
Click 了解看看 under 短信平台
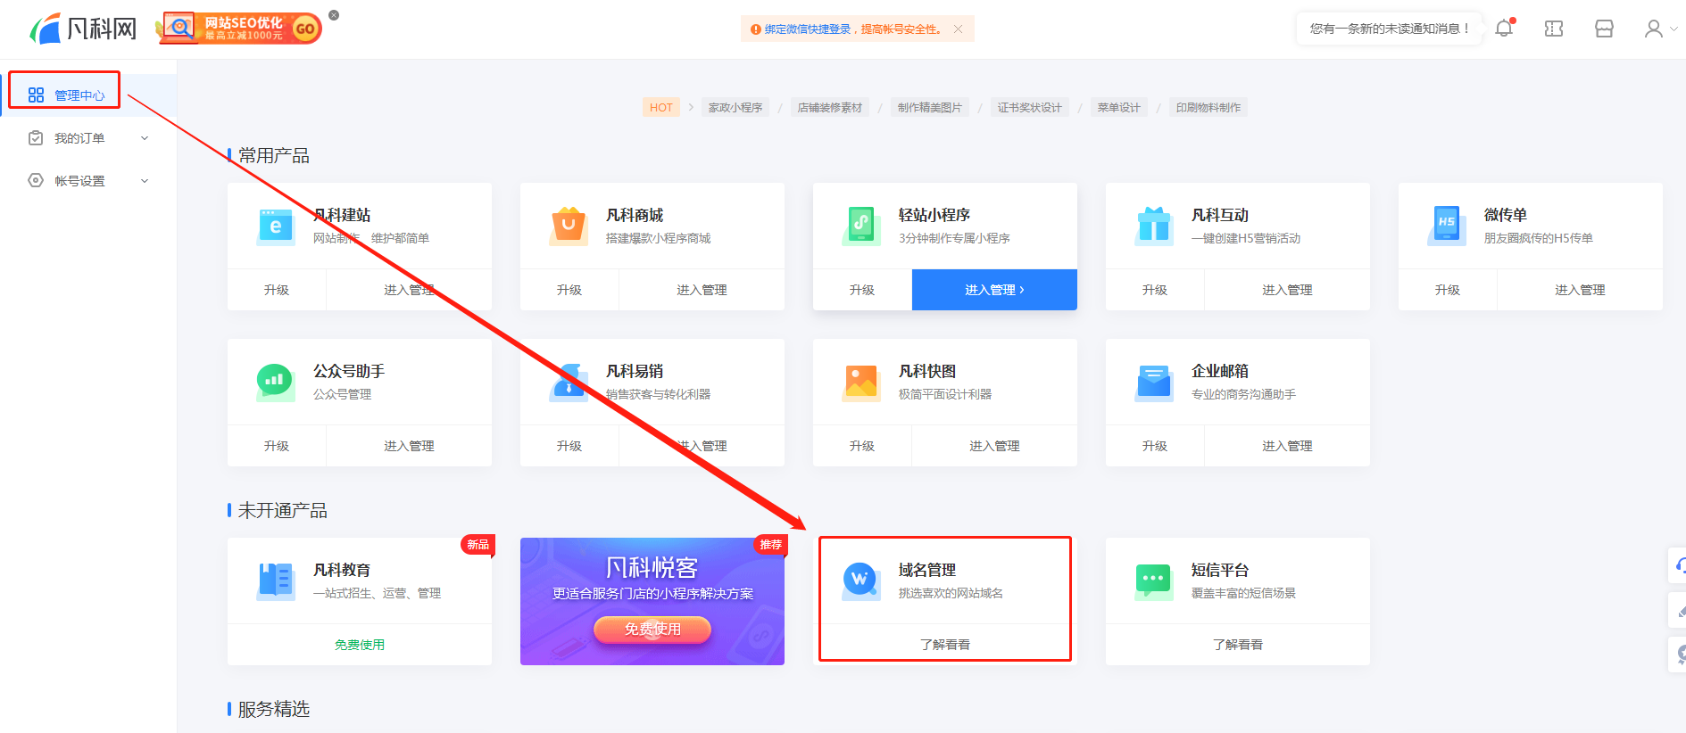[x=1238, y=645]
